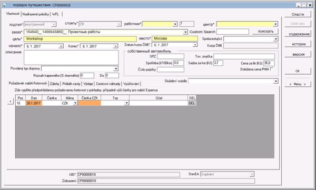Expand the Spolucestující dropdown
316x190 pixels.
pos(275,39)
